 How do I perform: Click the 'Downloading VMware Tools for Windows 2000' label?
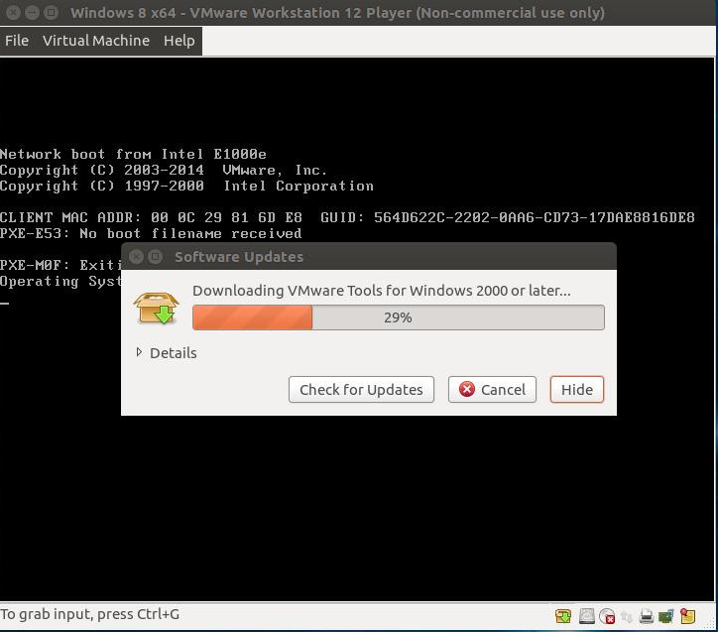[382, 291]
